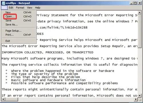Open the View menu

pyautogui.click(x=30, y=8)
